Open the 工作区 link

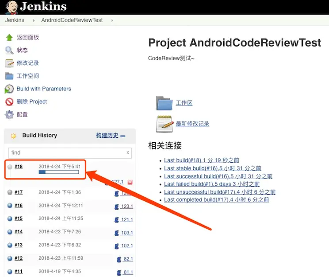(184, 103)
